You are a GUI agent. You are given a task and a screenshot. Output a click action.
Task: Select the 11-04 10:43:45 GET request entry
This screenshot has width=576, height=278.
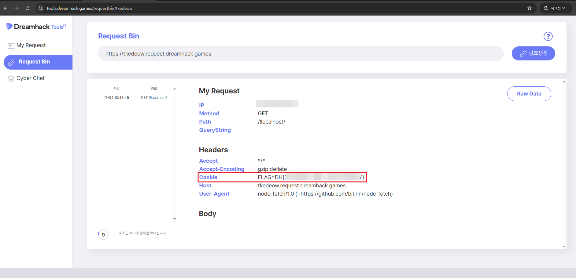pyautogui.click(x=135, y=98)
